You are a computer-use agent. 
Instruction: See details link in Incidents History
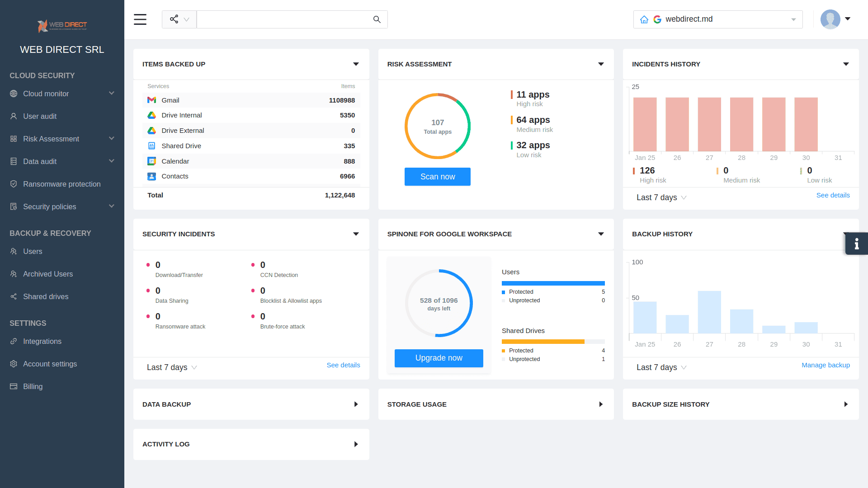click(833, 195)
